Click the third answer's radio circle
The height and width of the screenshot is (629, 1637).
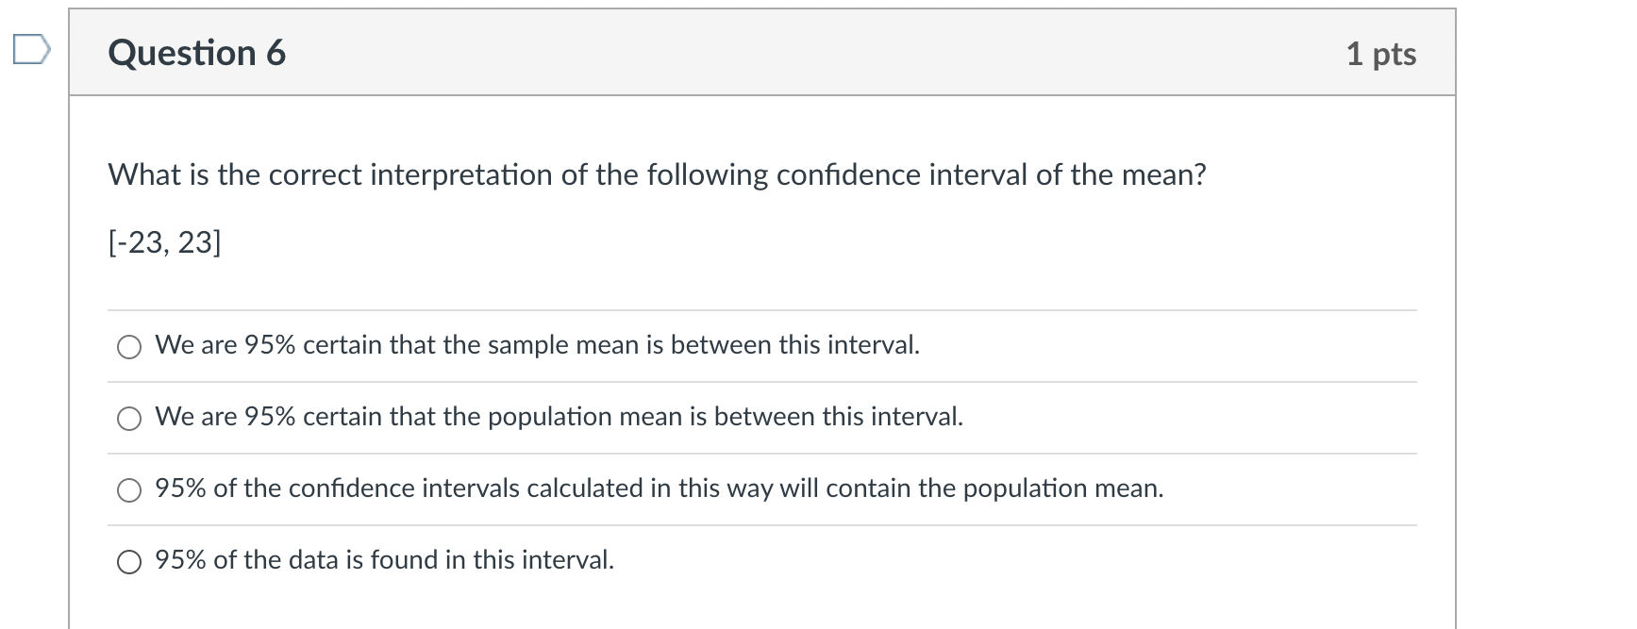point(128,489)
